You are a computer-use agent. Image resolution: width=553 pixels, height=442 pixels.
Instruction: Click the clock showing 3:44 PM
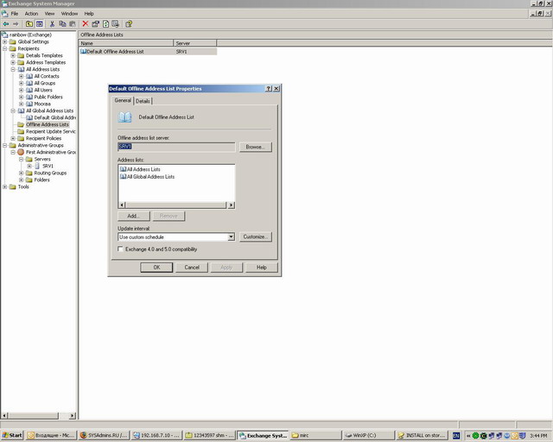(538, 436)
